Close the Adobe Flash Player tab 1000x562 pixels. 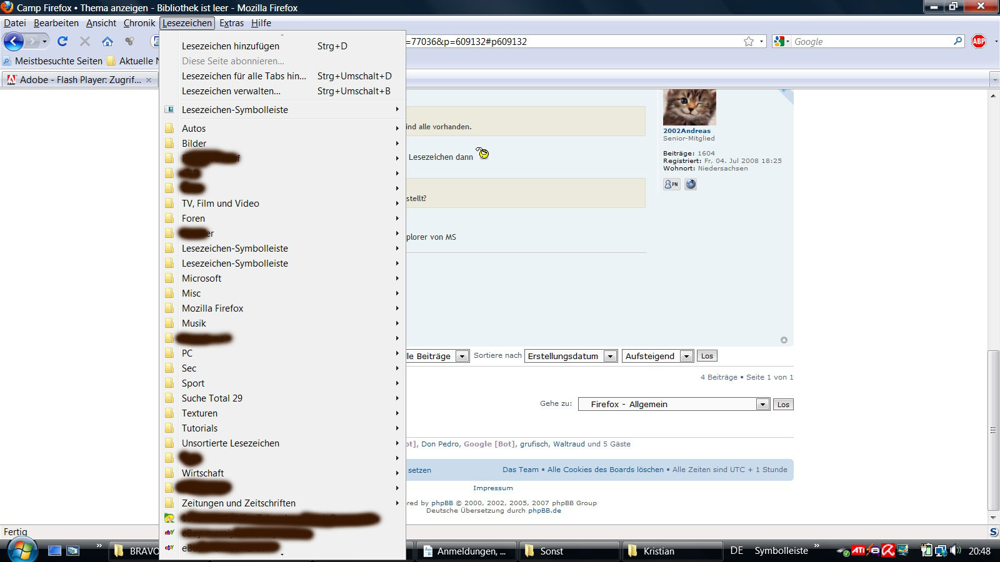point(148,80)
